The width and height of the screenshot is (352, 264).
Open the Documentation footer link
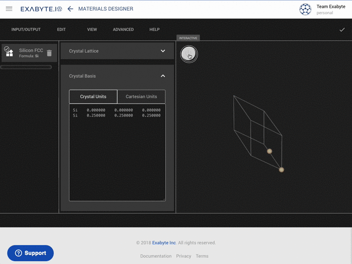click(x=155, y=256)
